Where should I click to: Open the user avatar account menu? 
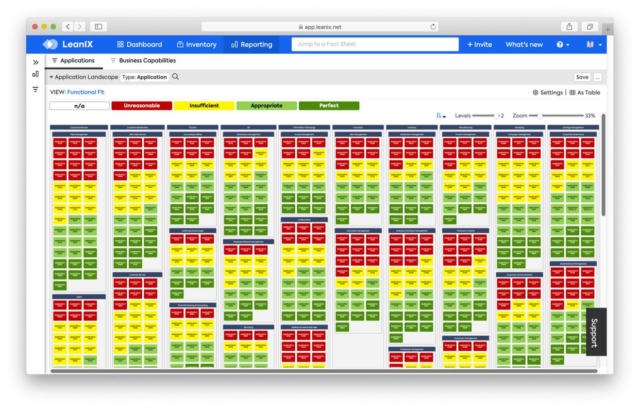point(594,44)
